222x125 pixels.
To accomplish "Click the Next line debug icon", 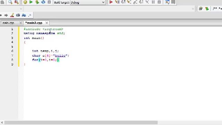I will [x=123, y=2].
